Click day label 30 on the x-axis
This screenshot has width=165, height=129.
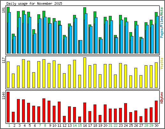pyautogui.click(x=156, y=125)
